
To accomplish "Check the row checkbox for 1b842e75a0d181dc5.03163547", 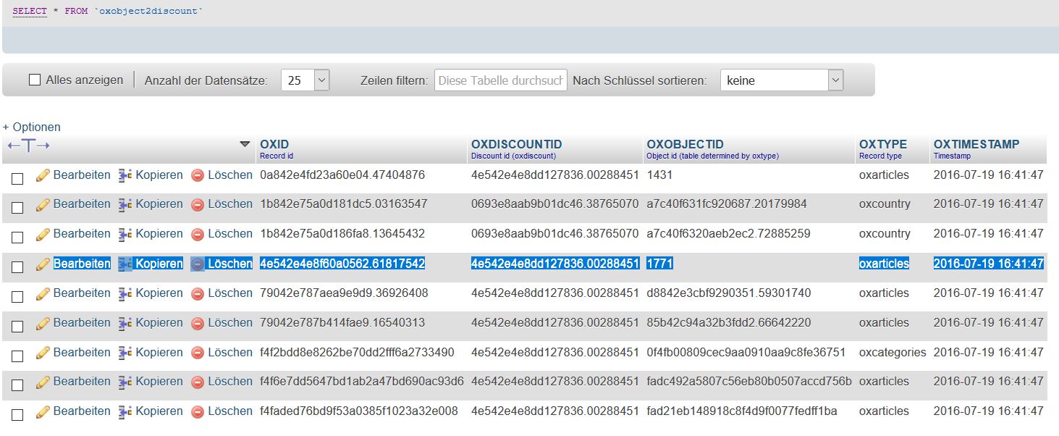I will click(17, 208).
